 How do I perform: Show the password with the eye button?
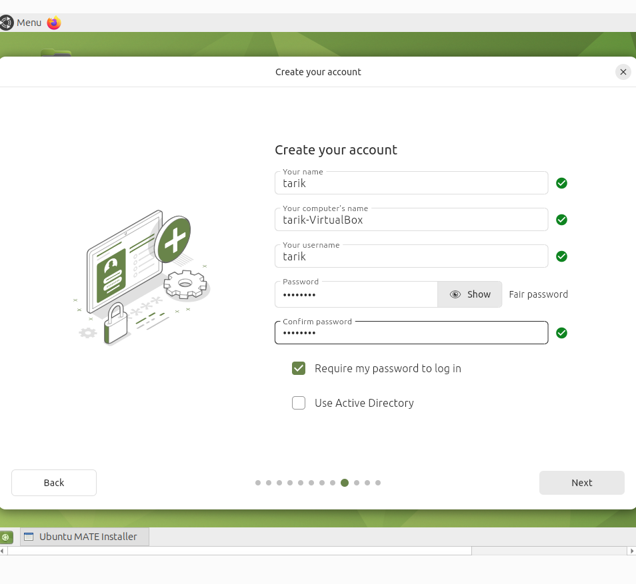click(x=470, y=294)
